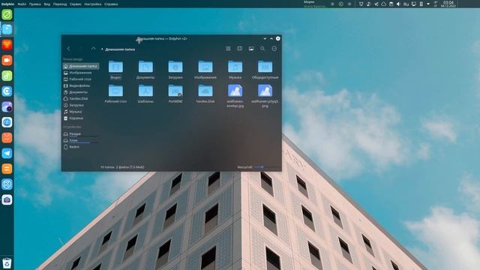Open Корзина in Places sidebar
This screenshot has height=270, width=480.
81,118
